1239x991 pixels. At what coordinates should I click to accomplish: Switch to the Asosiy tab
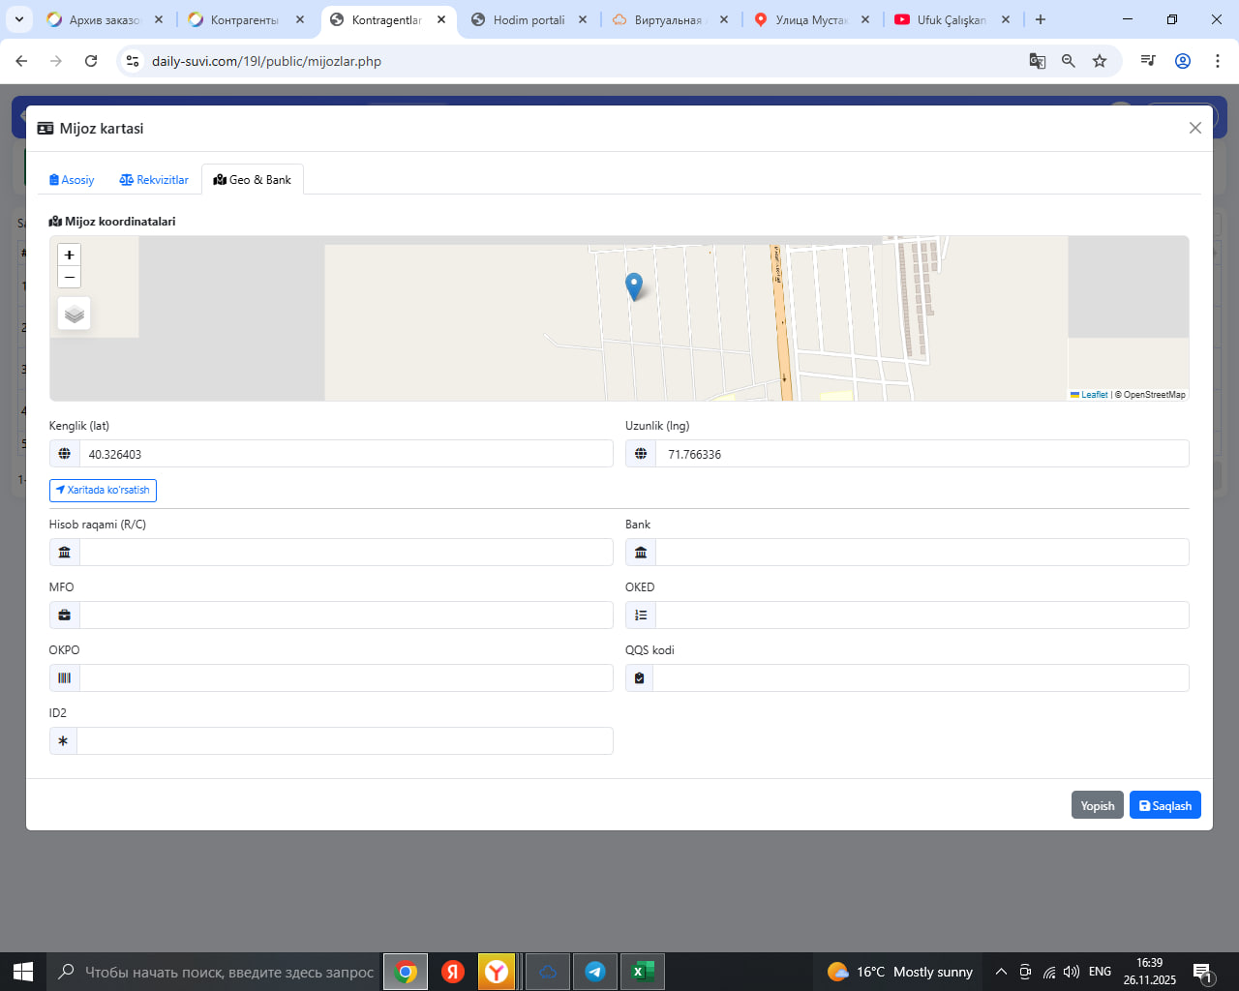point(72,180)
